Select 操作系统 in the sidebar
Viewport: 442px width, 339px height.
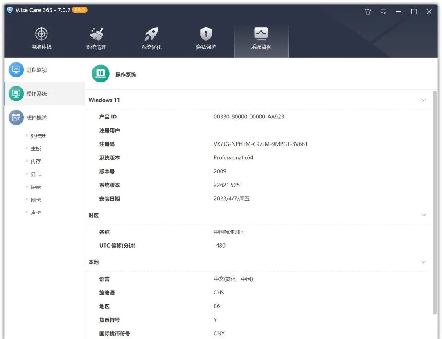(x=37, y=93)
